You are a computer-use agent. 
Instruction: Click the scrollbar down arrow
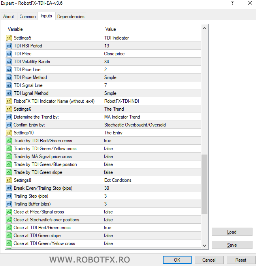(x=205, y=245)
